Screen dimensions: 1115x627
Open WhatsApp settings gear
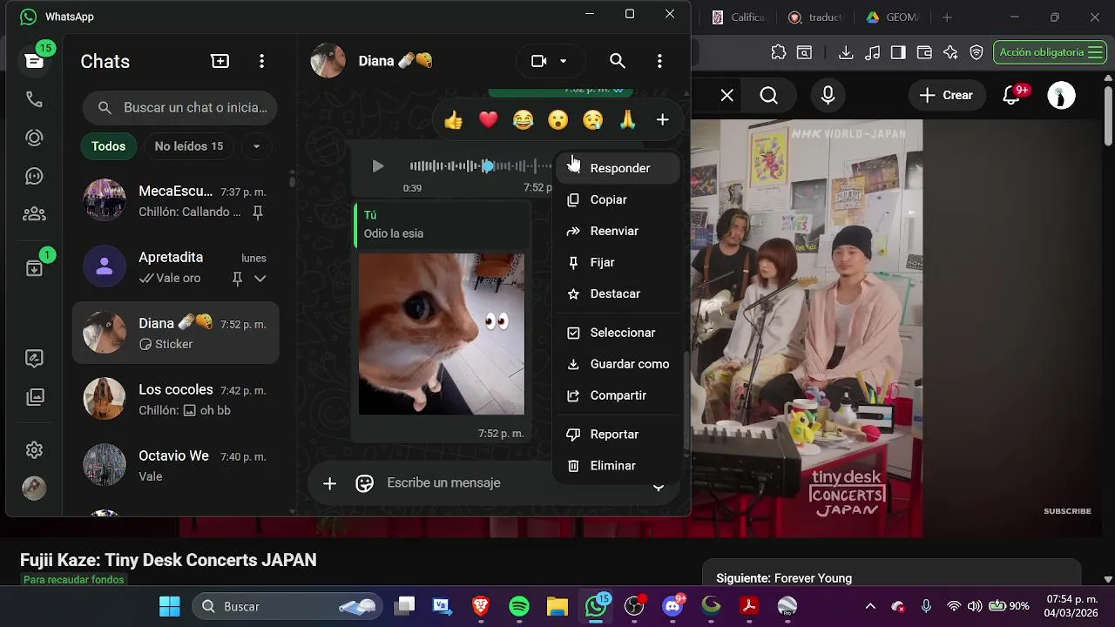(34, 450)
